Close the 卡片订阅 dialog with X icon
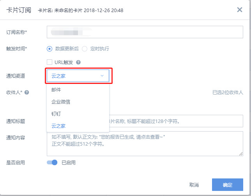 [x=240, y=9]
